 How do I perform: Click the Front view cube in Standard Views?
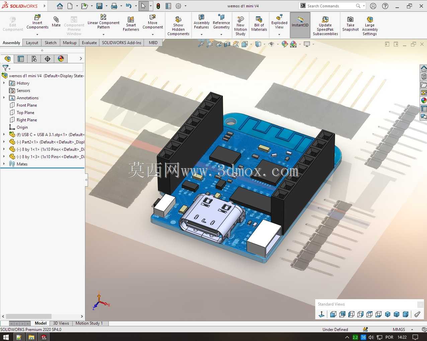tap(333, 314)
